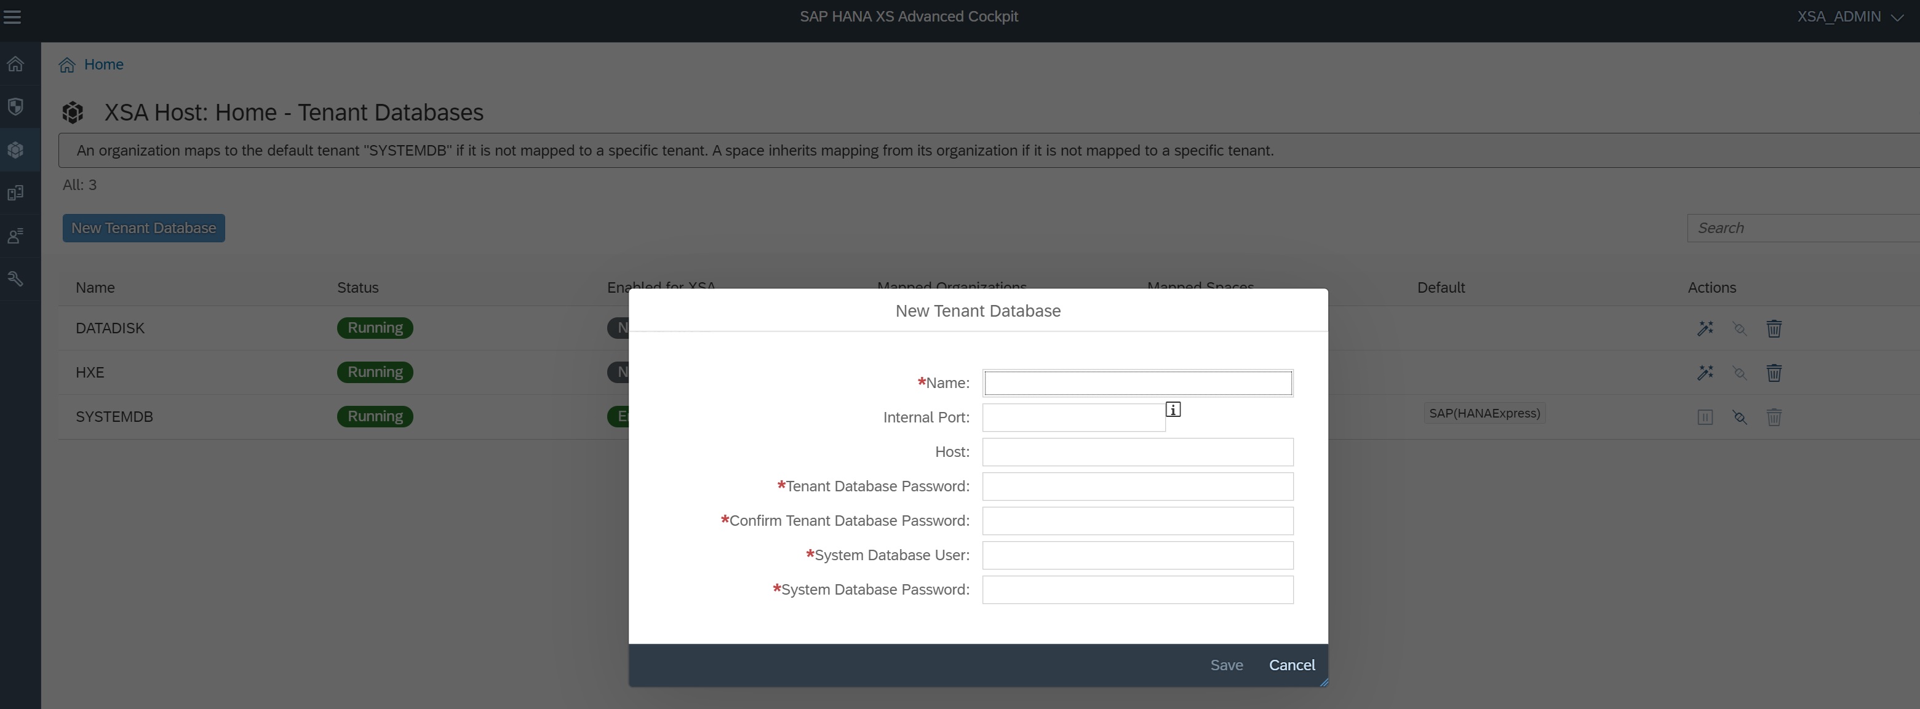Click the cube icon beside the page title
Screen dimensions: 1920x709
73,113
